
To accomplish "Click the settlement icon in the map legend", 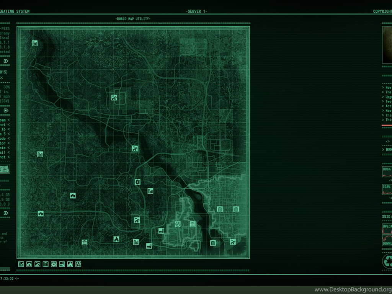I will tap(38, 264).
